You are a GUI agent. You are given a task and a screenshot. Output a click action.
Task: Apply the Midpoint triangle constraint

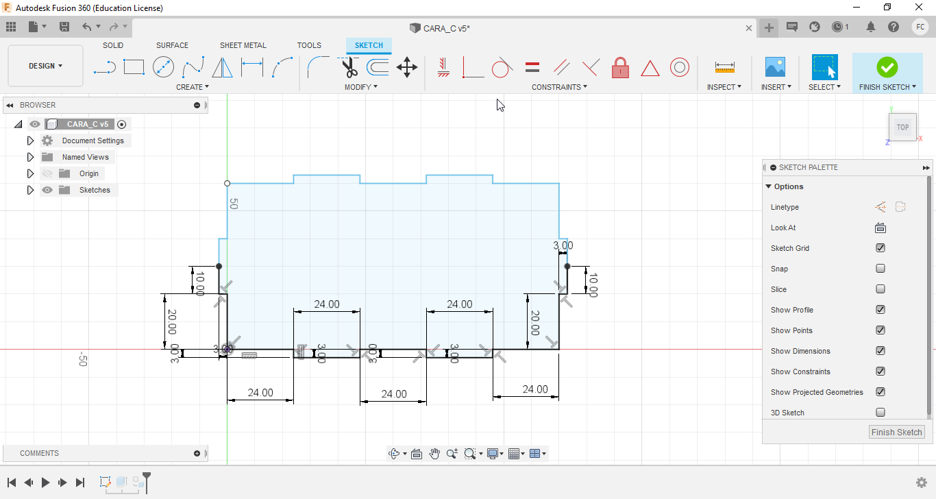pyautogui.click(x=650, y=67)
